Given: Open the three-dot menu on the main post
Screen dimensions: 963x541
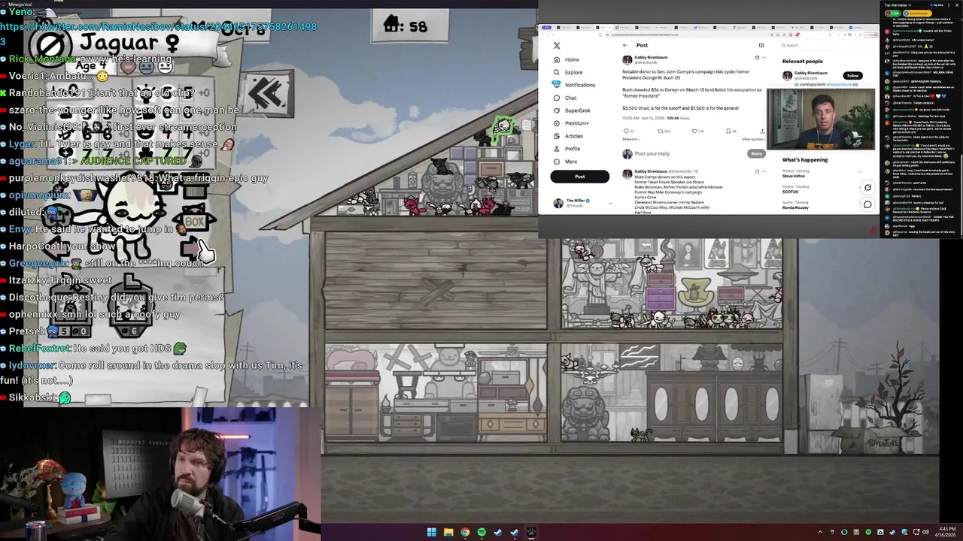Looking at the screenshot, I should tap(764, 57).
